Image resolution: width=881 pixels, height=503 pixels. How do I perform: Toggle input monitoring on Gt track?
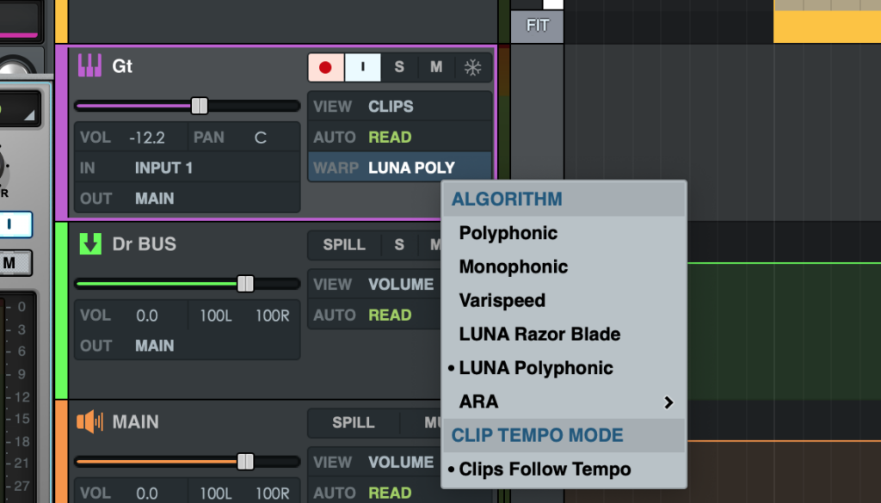point(363,67)
